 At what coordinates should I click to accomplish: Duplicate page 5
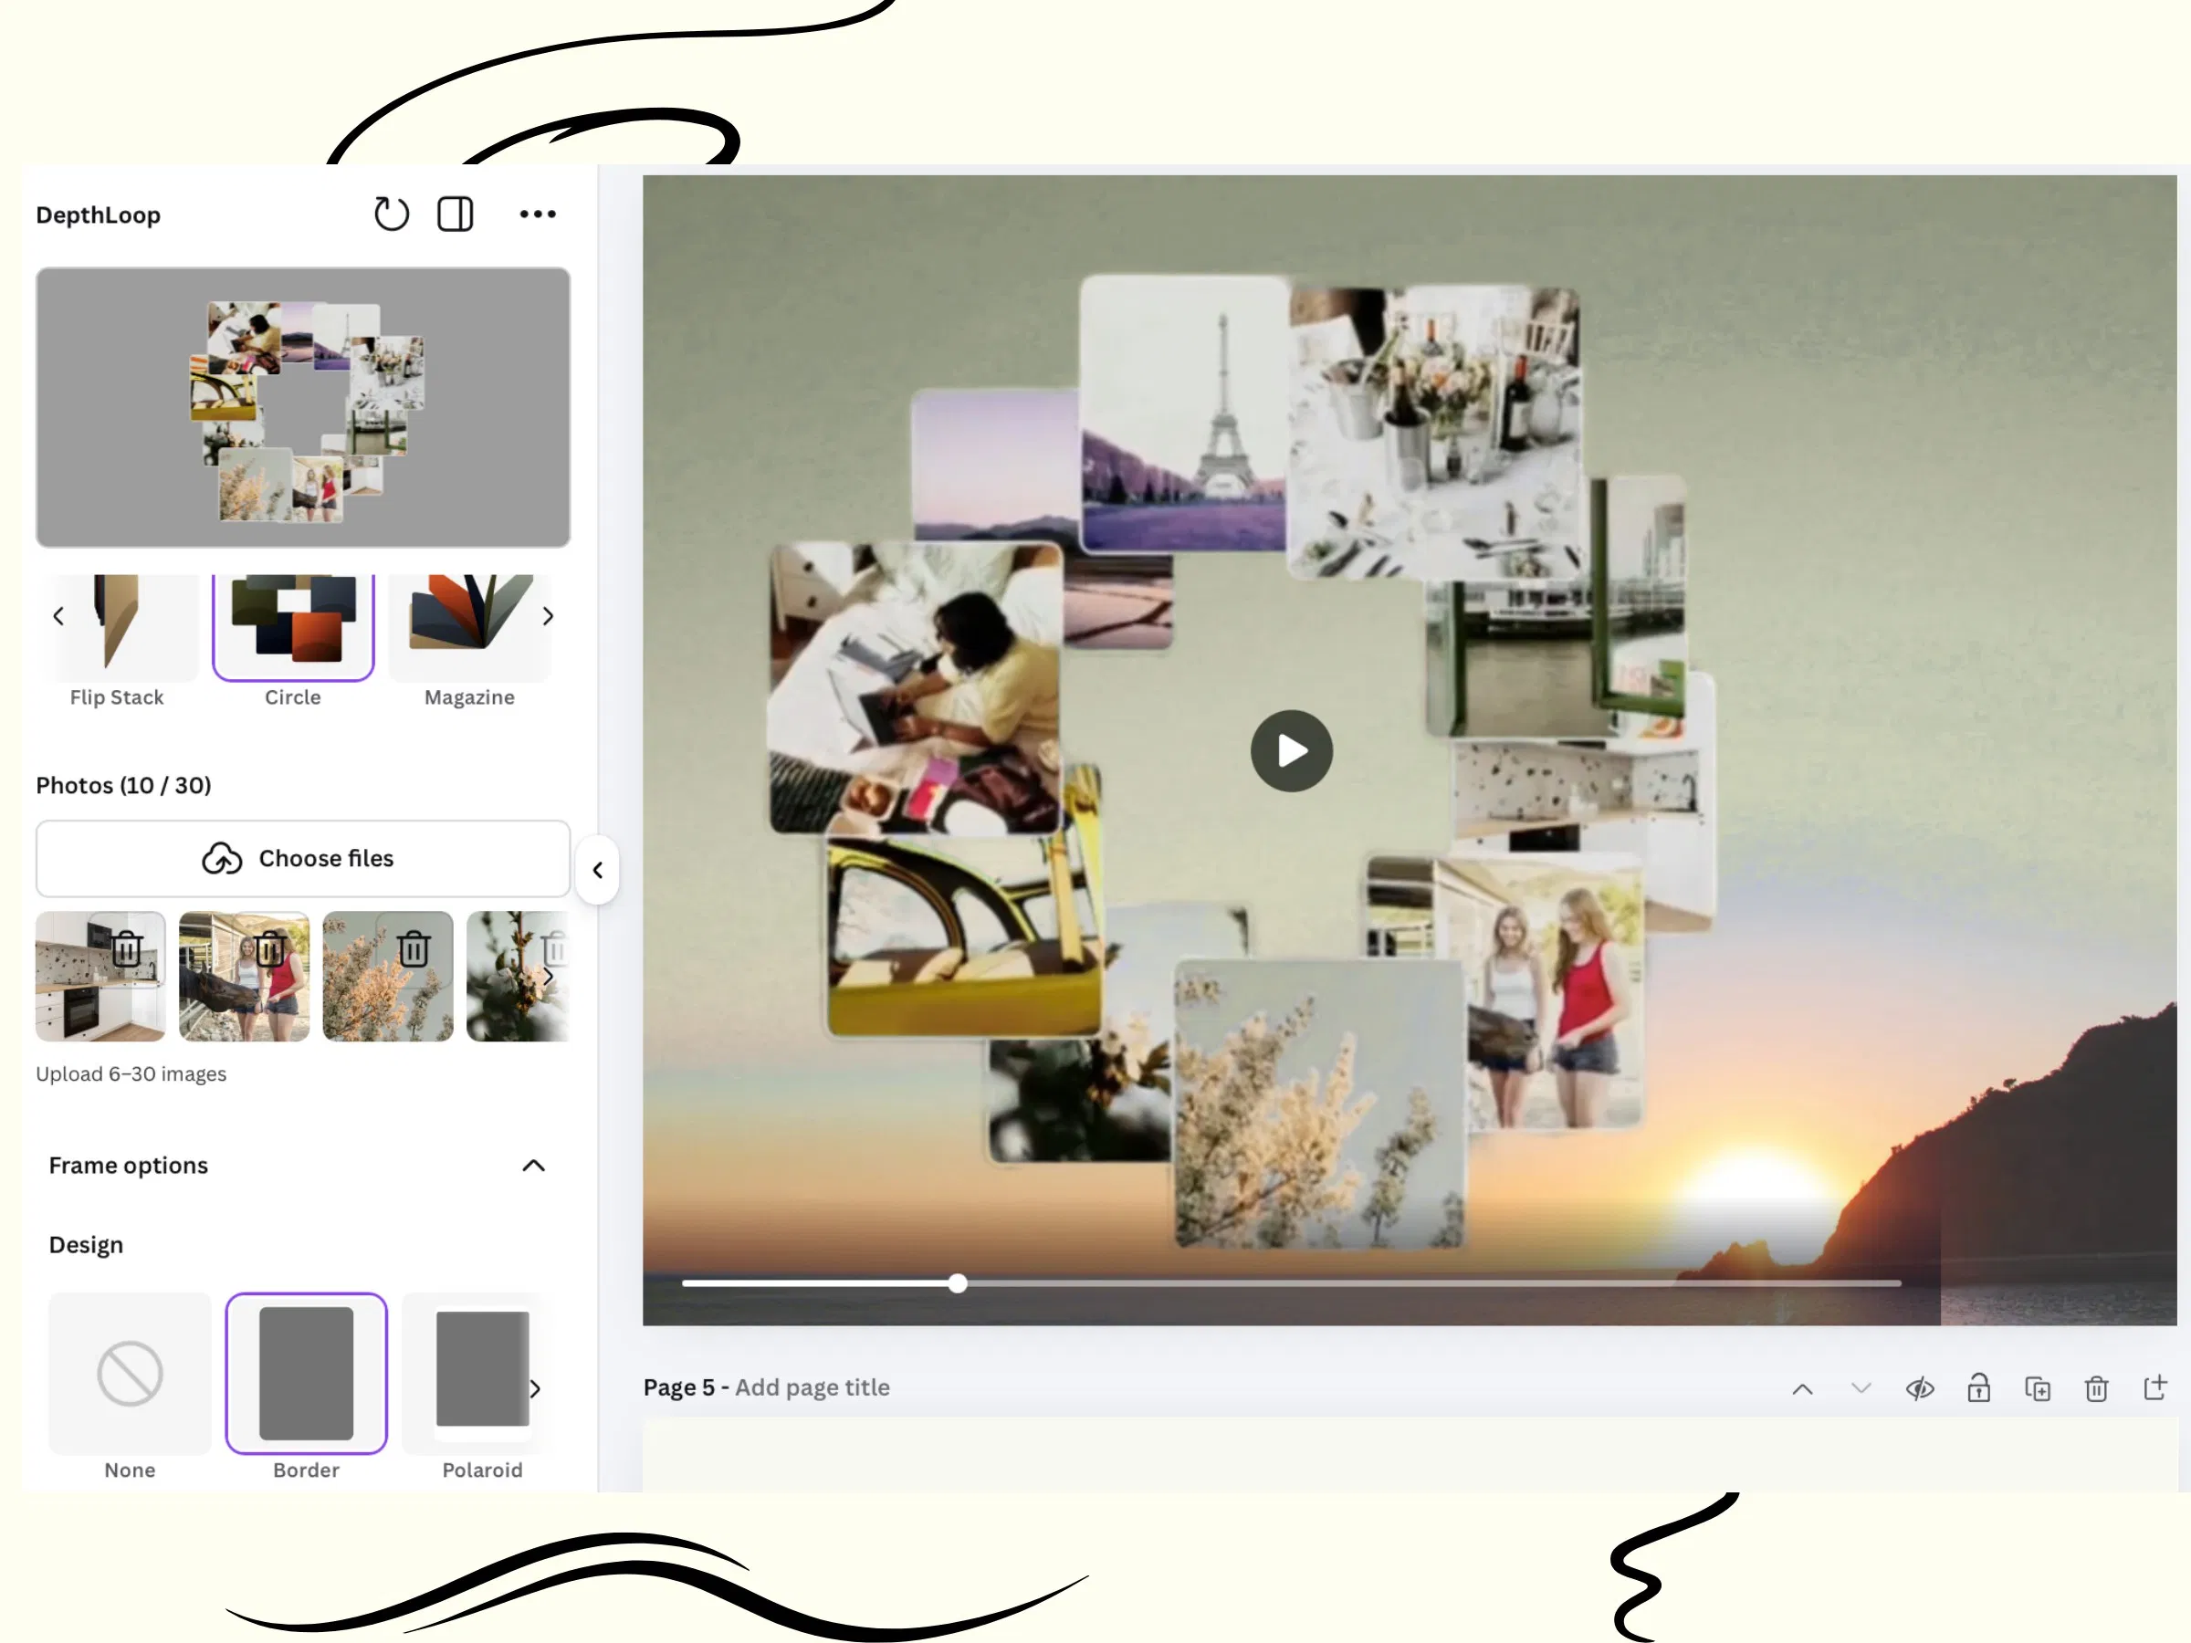2038,1389
